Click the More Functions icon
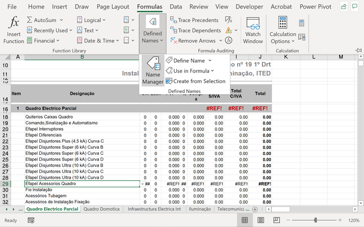 click(126, 40)
